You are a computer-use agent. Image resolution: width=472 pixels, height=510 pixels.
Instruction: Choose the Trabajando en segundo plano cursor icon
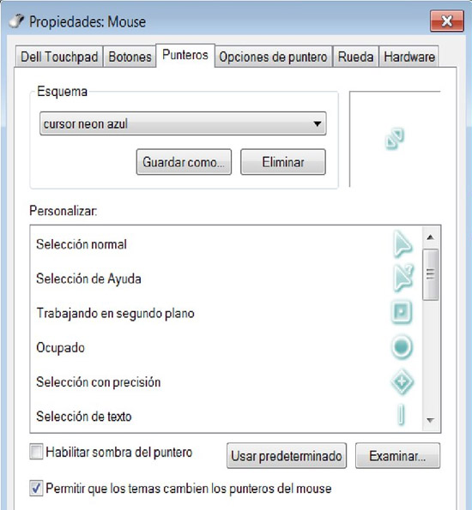pos(402,312)
